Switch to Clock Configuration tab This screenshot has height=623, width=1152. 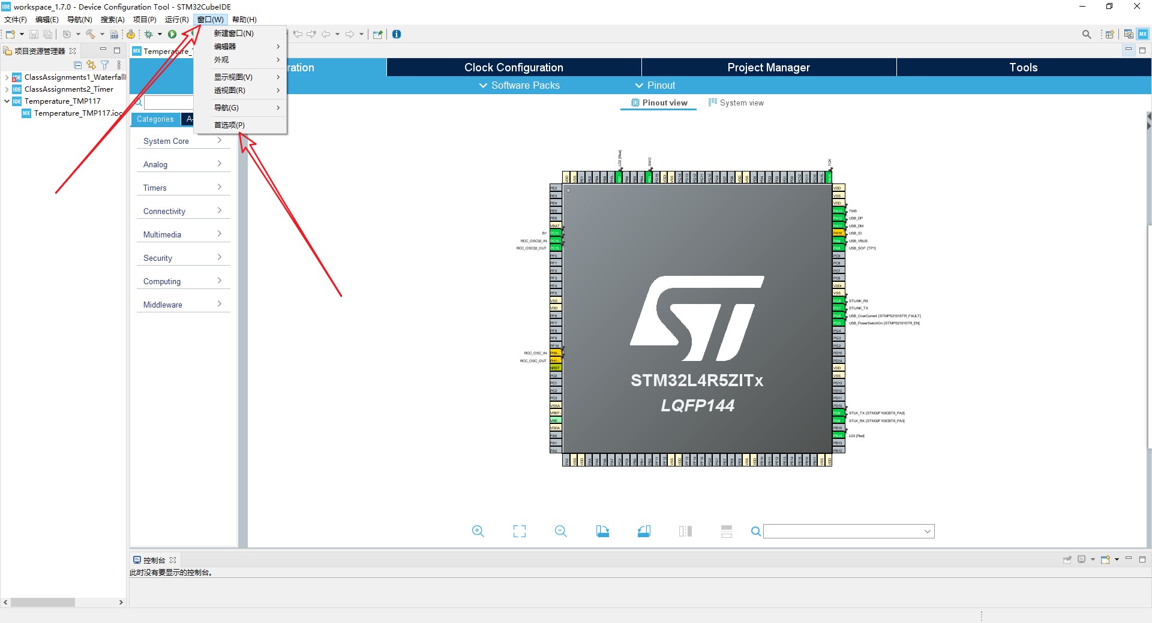pos(514,67)
